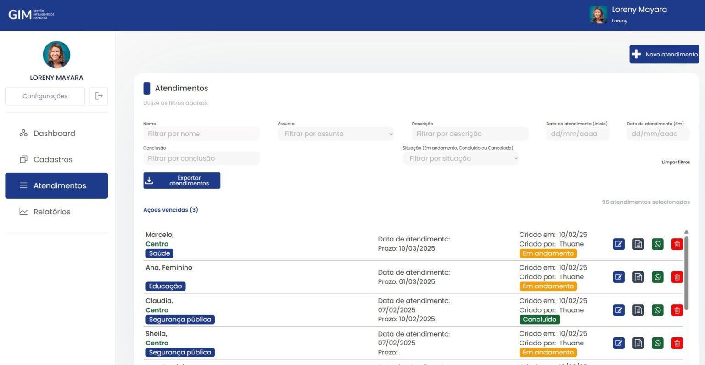Open the Dashboard menu item
This screenshot has height=365, width=705.
pyautogui.click(x=54, y=134)
